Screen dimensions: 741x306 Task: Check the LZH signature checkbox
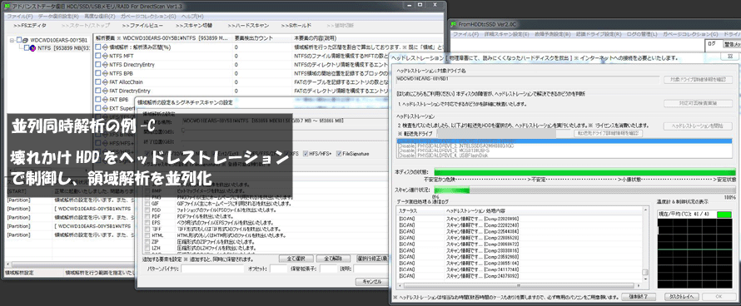point(147,248)
